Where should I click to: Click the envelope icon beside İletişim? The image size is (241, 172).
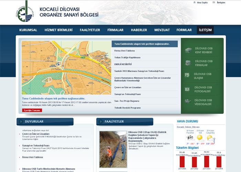tap(214, 2)
